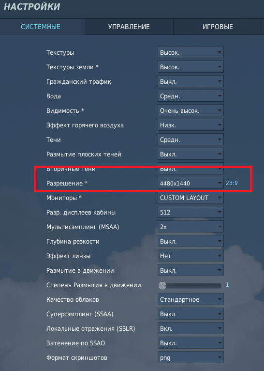This screenshot has width=264, height=371.
Task: Change the Затенение по SSAO dropdown
Action: tap(191, 343)
